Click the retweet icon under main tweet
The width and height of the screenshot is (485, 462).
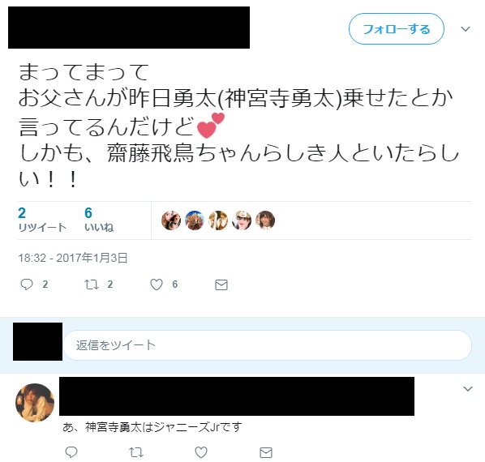coord(92,284)
